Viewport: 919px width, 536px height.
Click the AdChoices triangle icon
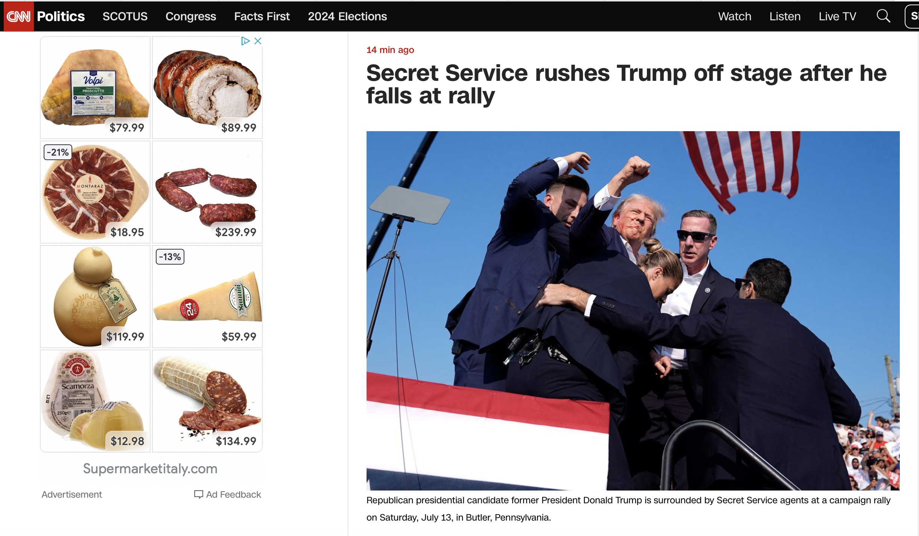(245, 41)
